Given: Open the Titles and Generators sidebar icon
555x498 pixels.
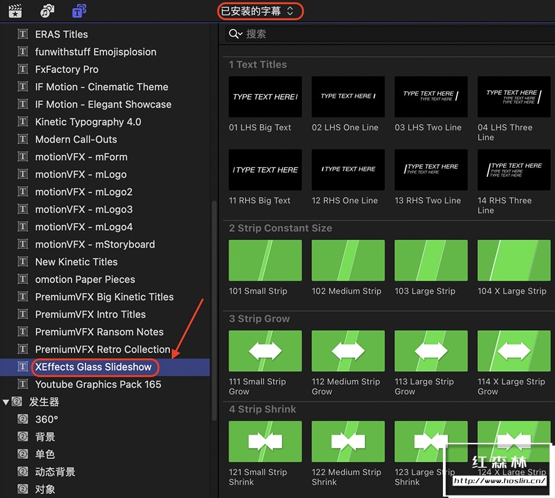Looking at the screenshot, I should click(x=79, y=11).
